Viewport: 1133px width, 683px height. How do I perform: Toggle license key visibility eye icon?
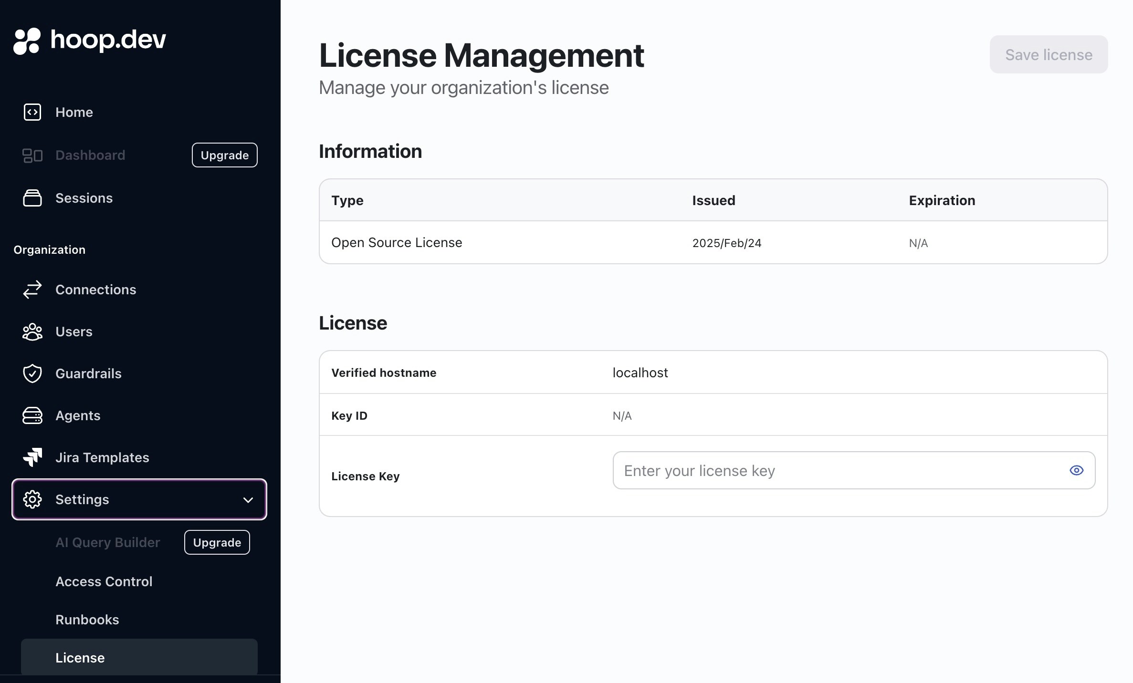(x=1076, y=470)
